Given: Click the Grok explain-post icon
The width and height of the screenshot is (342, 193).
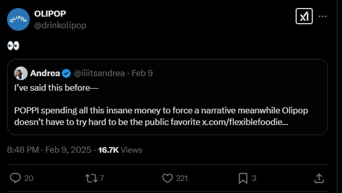Looking at the screenshot, I should click(304, 16).
